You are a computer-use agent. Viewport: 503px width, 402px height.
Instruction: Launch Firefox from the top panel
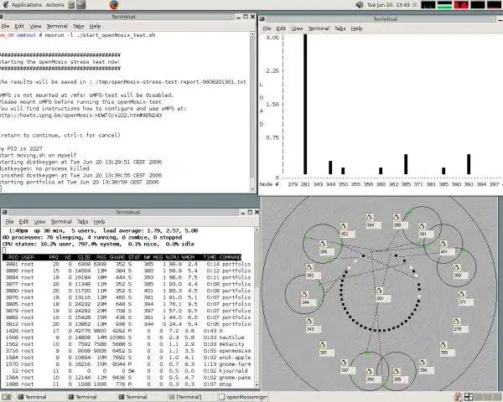pos(114,5)
